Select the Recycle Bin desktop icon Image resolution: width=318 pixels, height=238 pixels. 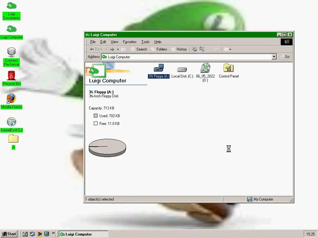tap(11, 78)
